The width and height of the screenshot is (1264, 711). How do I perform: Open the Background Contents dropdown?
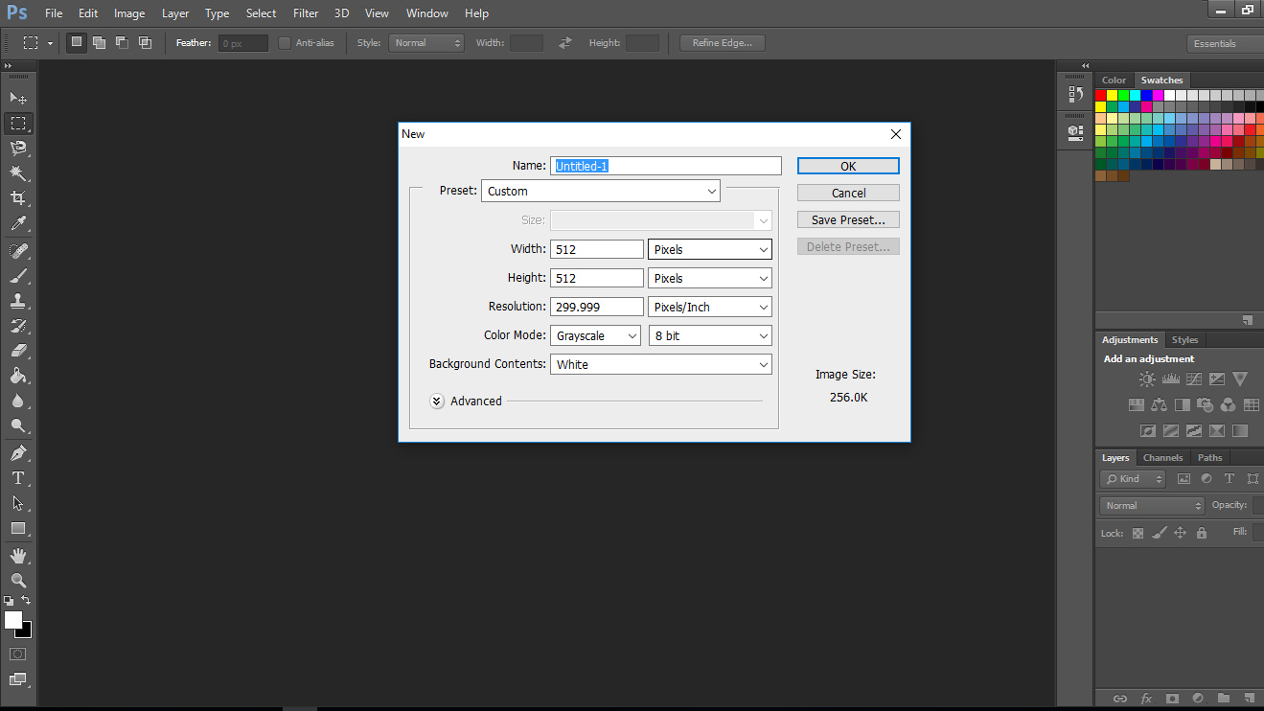click(x=661, y=364)
